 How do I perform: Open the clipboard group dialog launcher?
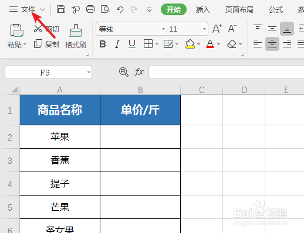[x=88, y=54]
